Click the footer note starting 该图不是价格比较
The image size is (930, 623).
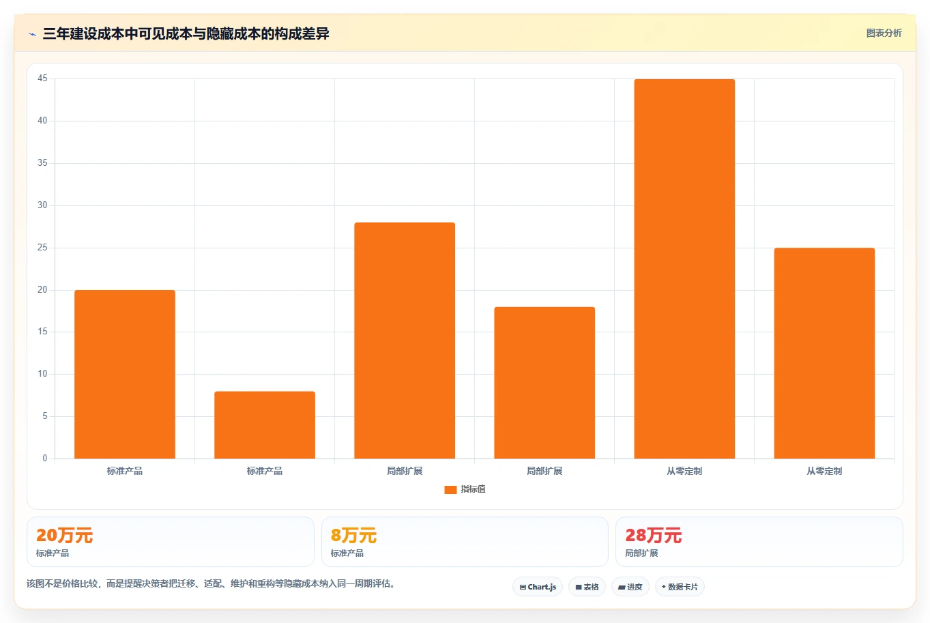[211, 583]
